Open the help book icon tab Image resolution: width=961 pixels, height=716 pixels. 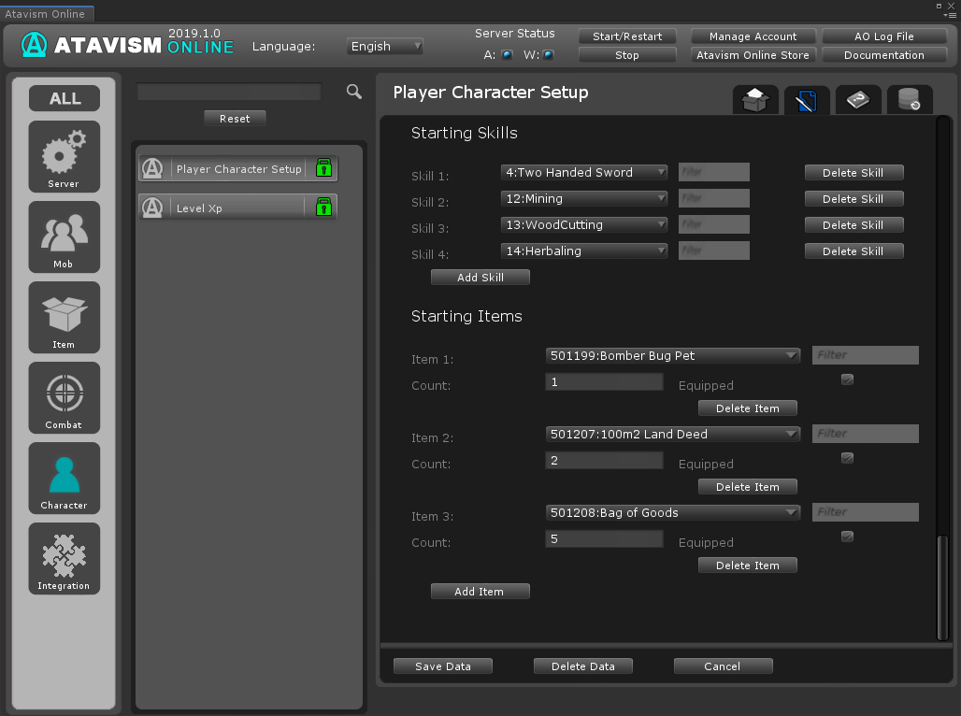[x=857, y=99]
